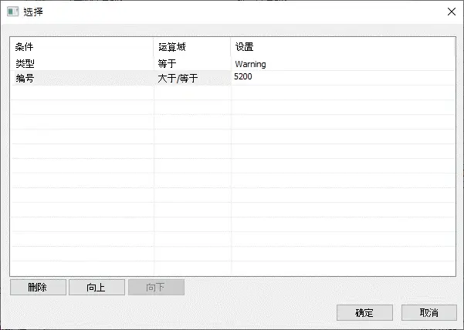The image size is (464, 330).
Task: Select the 类型 condition cell
Action: click(x=83, y=63)
